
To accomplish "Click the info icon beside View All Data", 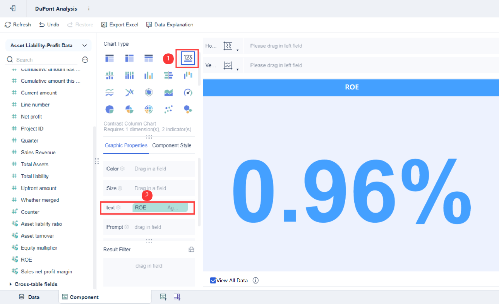I will click(x=256, y=280).
